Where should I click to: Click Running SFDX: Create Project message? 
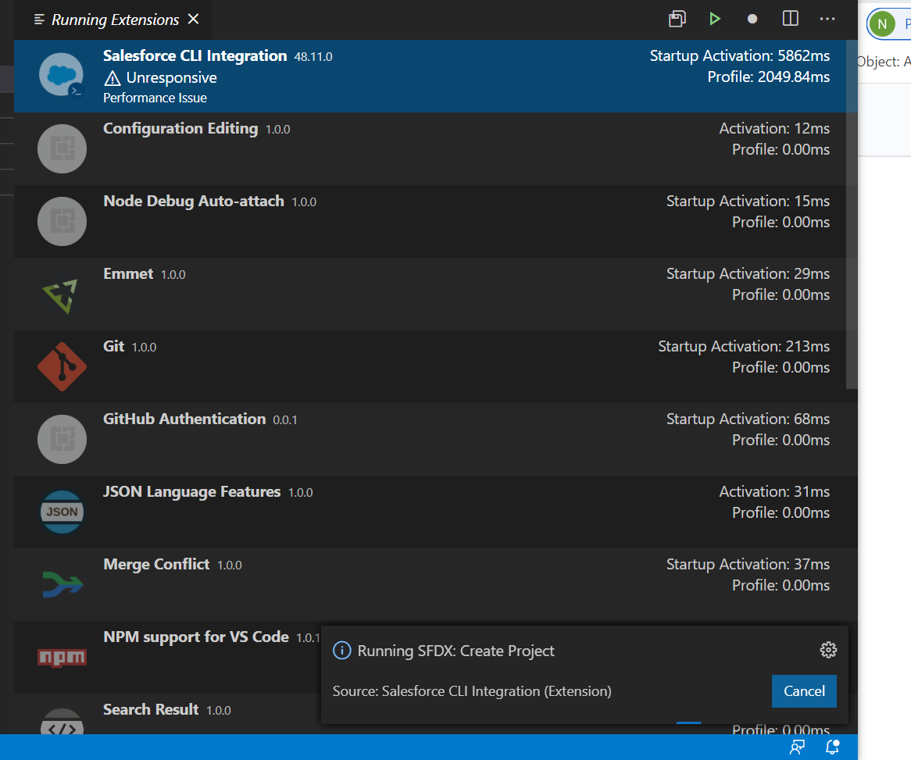(x=455, y=651)
